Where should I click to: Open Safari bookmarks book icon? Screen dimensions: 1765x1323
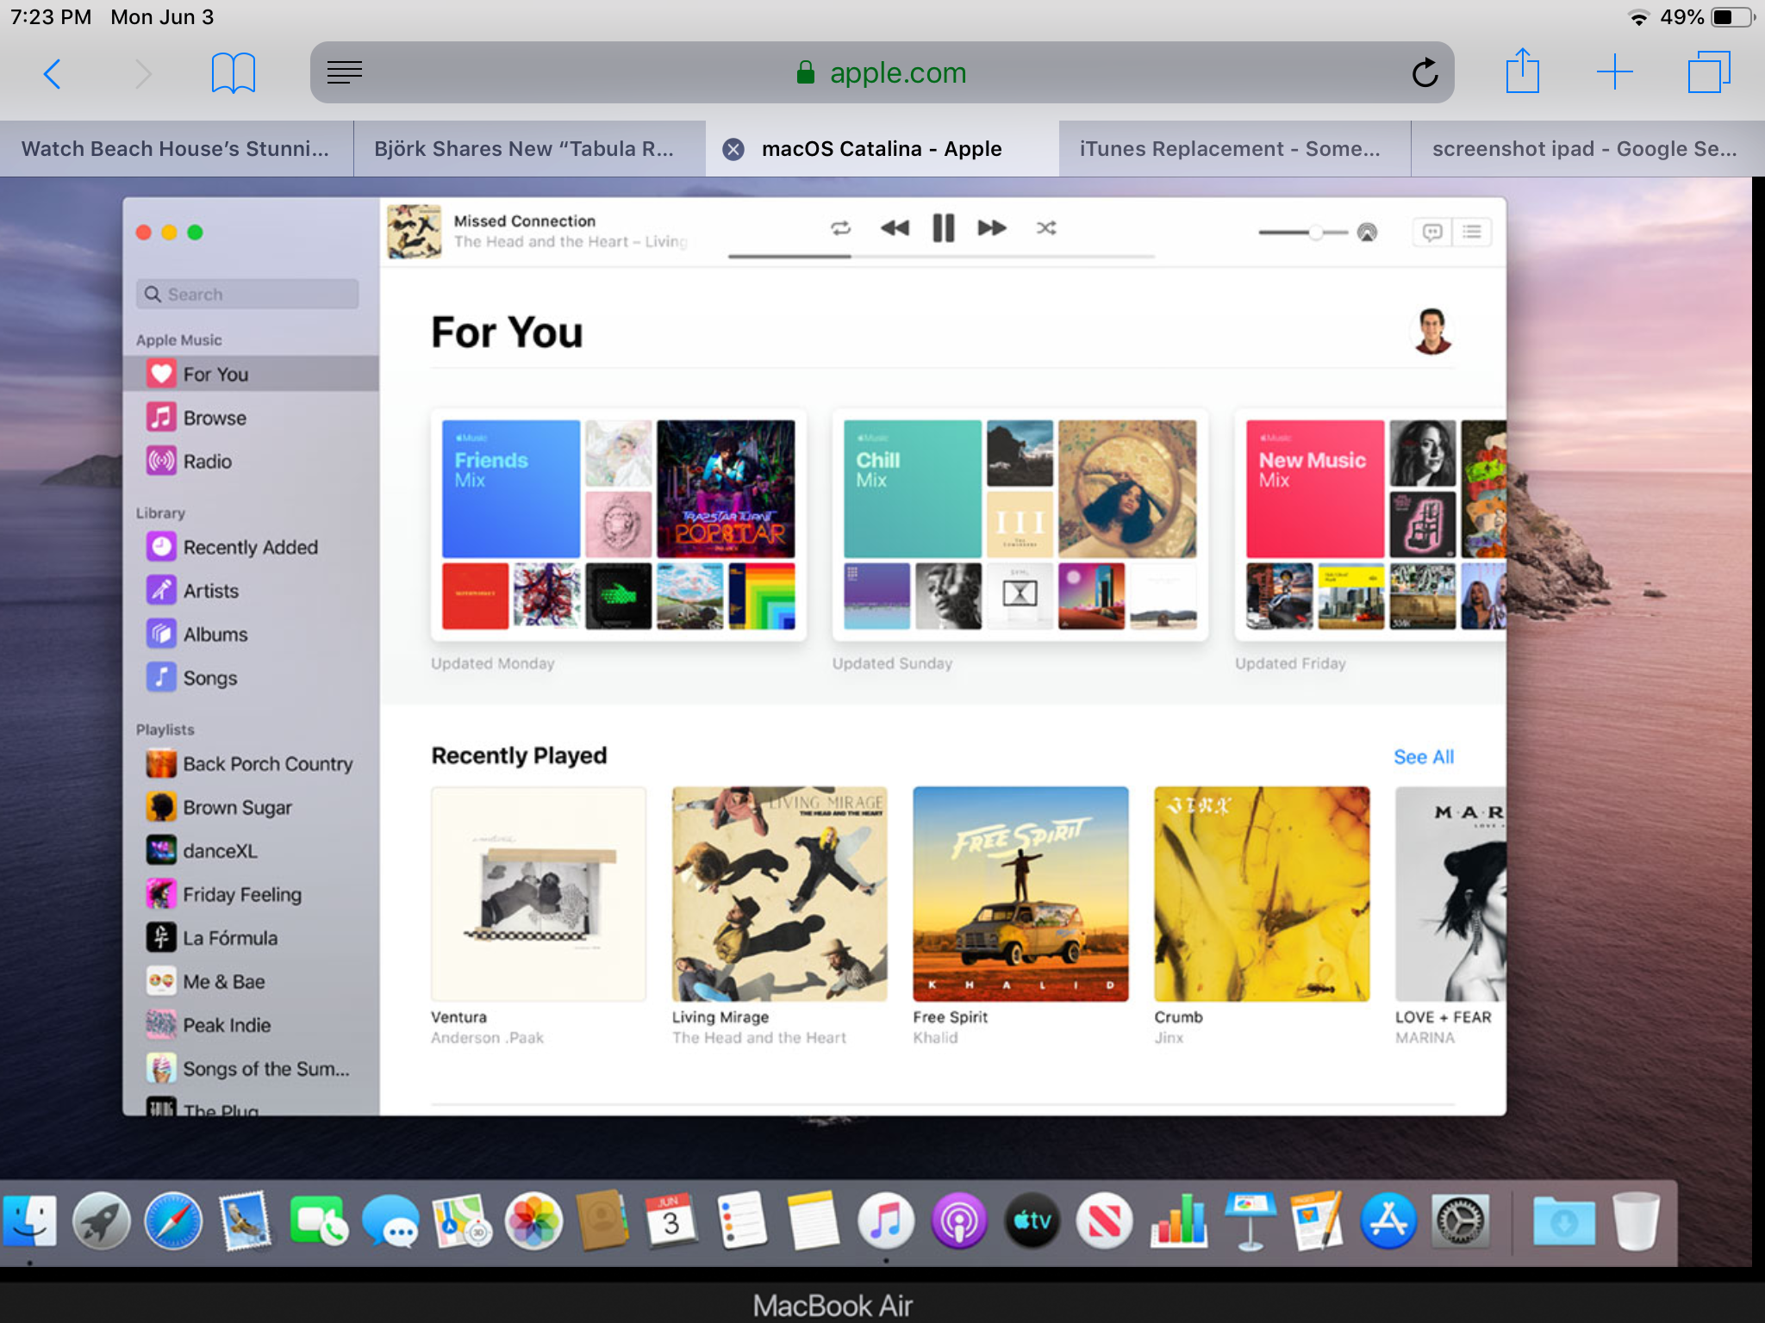tap(233, 73)
